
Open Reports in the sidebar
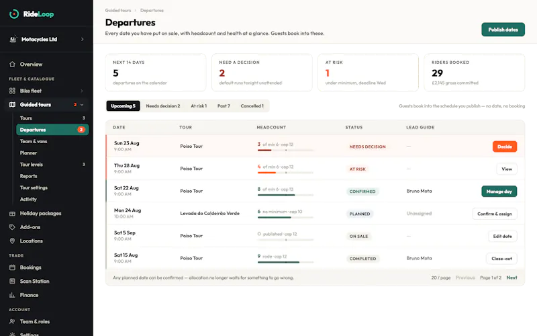coord(52,176)
